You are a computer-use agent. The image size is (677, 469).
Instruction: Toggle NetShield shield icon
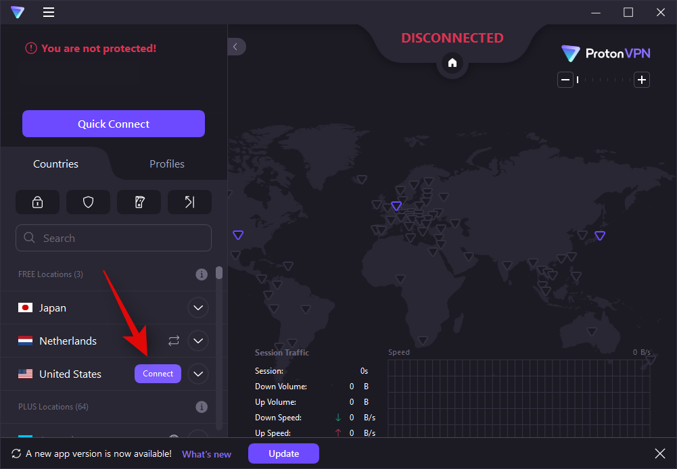[88, 202]
